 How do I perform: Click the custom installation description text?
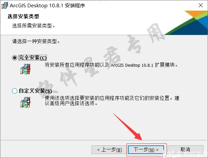coord(112,101)
